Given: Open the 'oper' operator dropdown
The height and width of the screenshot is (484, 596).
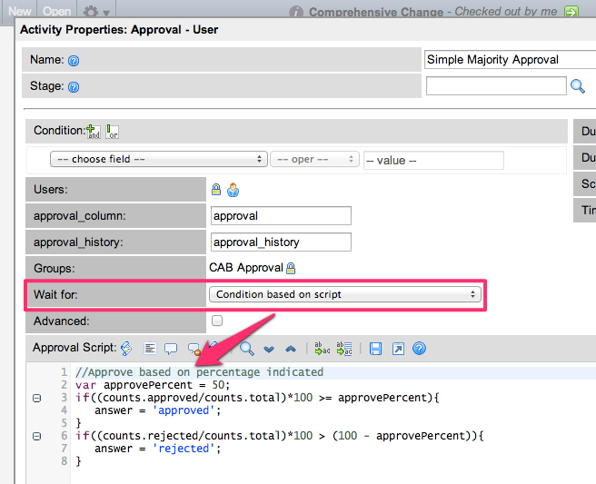Looking at the screenshot, I should pyautogui.click(x=314, y=159).
